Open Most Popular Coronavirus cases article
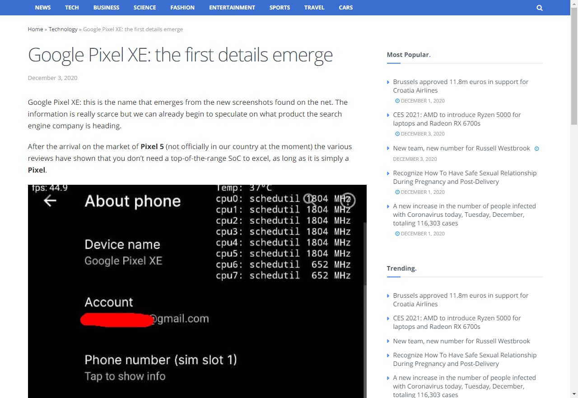 (464, 215)
